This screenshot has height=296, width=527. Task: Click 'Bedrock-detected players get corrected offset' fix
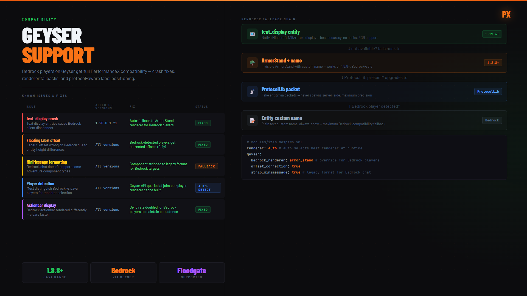152,145
